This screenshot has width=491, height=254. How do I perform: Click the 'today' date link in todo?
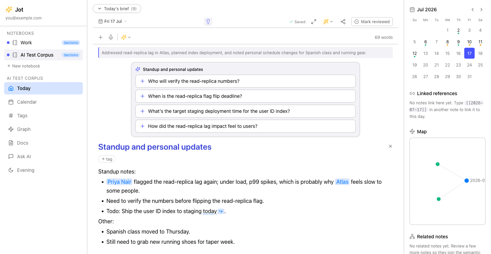pos(210,211)
